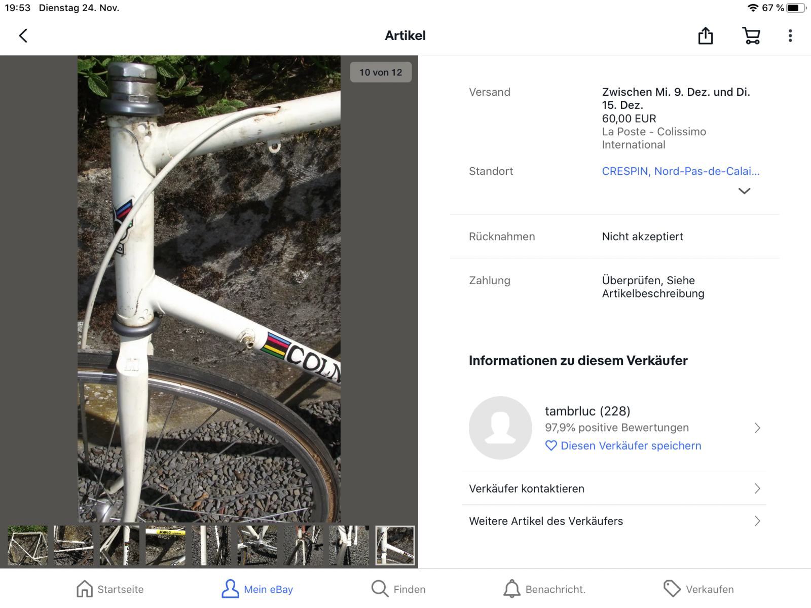This screenshot has width=811, height=608.
Task: Click the seller profile avatar
Action: point(500,428)
